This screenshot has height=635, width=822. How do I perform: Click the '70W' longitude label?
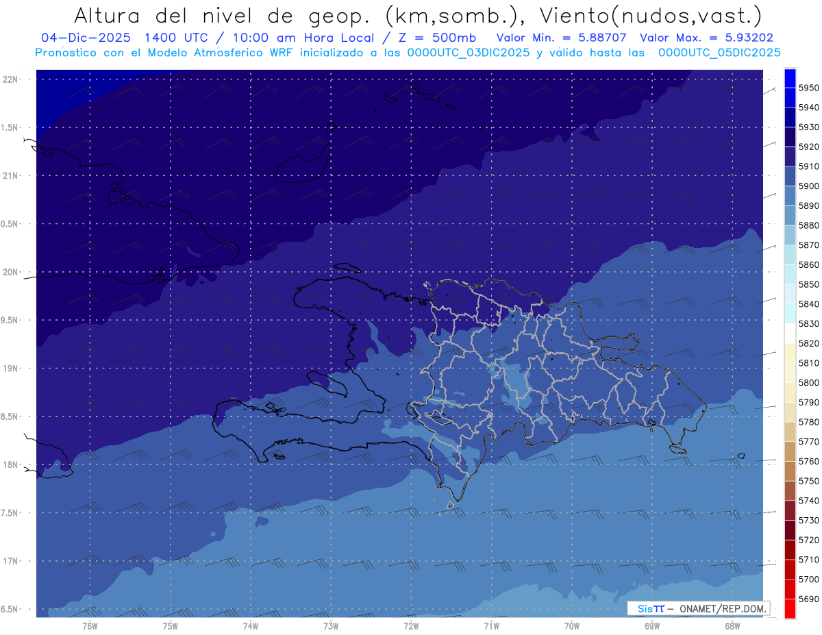[x=571, y=625]
